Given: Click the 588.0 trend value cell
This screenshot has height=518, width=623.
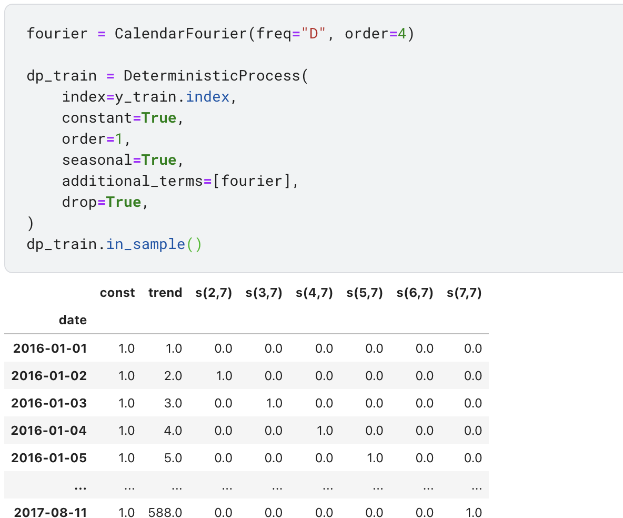Looking at the screenshot, I should [x=165, y=513].
